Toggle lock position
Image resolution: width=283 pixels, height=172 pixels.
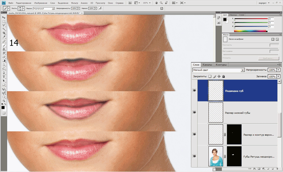coord(219,76)
